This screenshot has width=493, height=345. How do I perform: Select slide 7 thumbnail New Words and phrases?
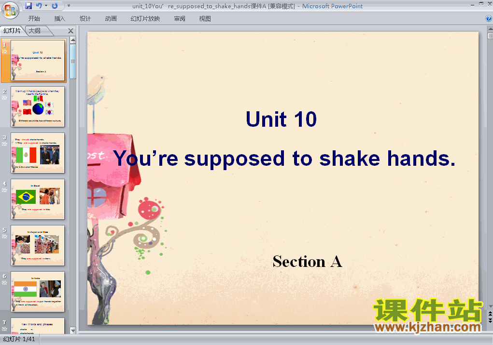point(38,326)
